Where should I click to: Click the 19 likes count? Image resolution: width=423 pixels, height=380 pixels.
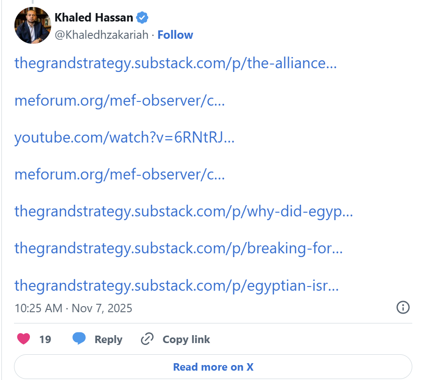[x=45, y=339]
